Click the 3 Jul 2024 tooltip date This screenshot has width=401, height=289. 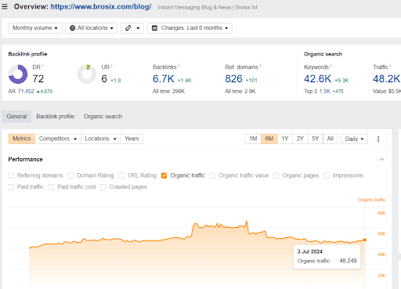pyautogui.click(x=310, y=251)
